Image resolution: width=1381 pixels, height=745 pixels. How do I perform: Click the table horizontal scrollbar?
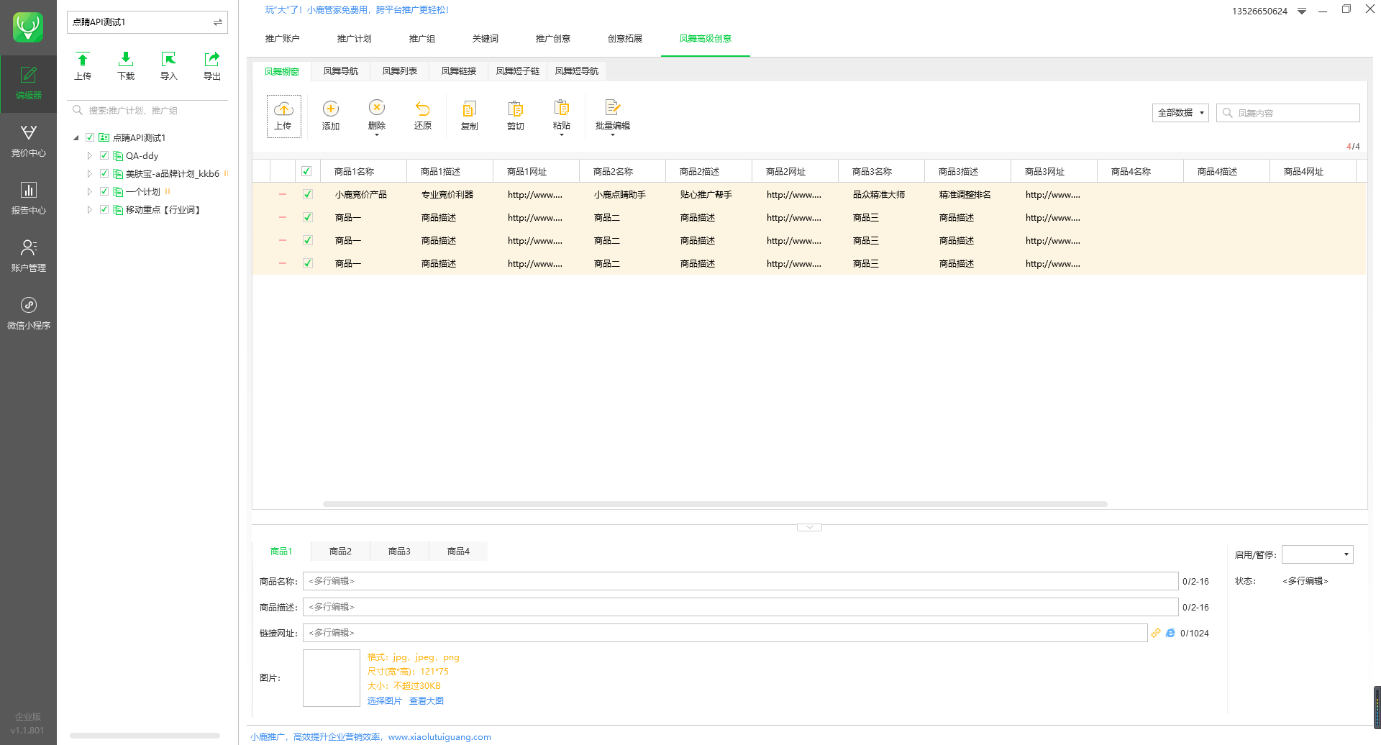click(x=715, y=504)
